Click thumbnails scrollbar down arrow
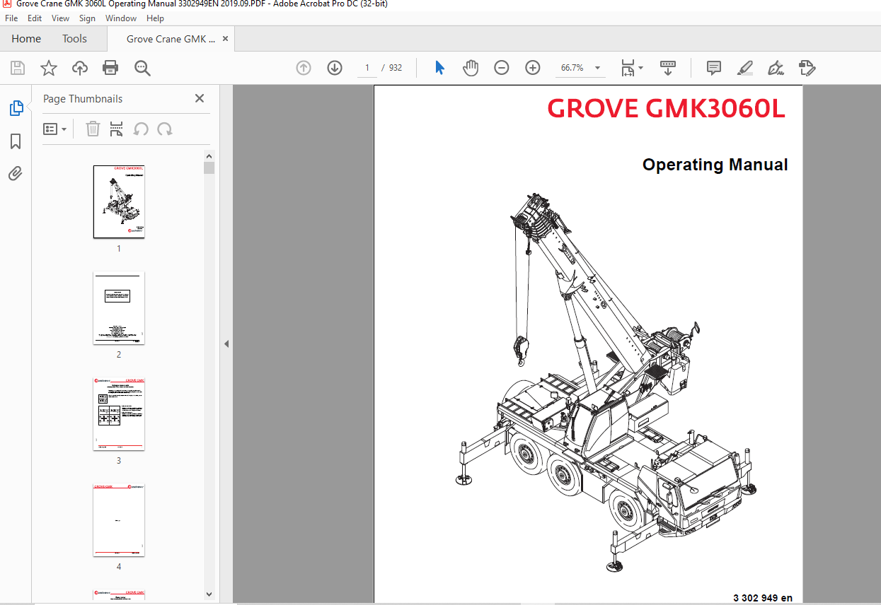This screenshot has width=881, height=605. (x=209, y=594)
